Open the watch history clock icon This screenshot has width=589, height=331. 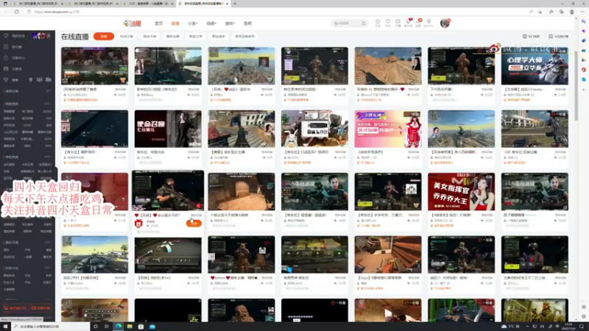pyautogui.click(x=378, y=23)
